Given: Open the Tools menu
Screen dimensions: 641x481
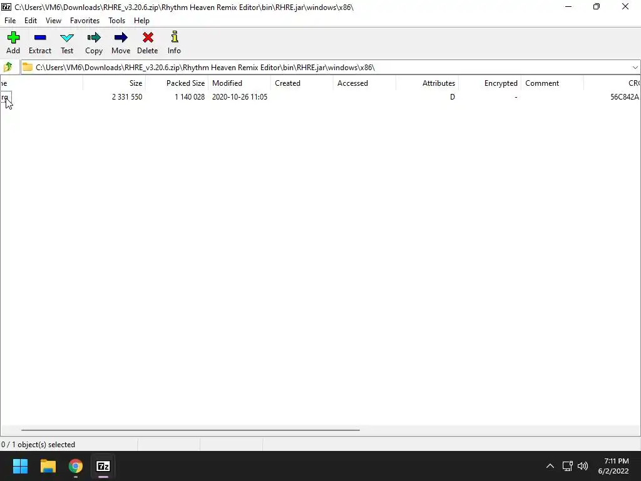Looking at the screenshot, I should [116, 21].
